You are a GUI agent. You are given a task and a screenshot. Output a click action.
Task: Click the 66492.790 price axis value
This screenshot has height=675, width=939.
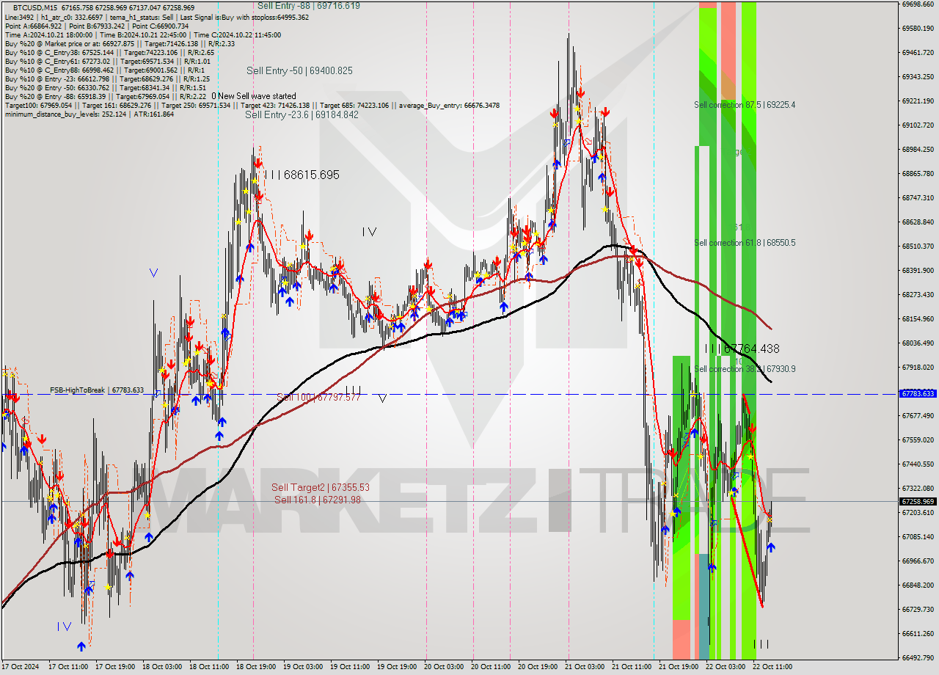coord(918,657)
